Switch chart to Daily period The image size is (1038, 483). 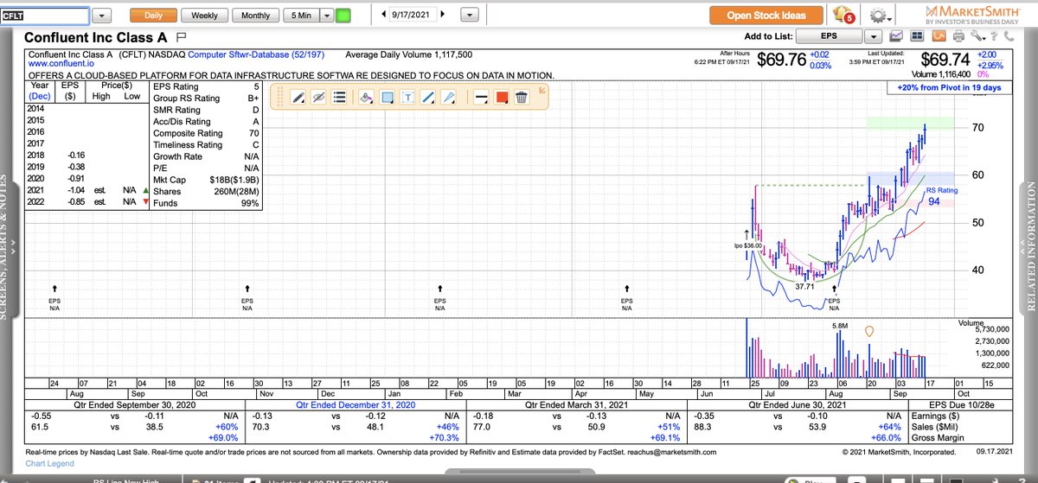pyautogui.click(x=153, y=16)
